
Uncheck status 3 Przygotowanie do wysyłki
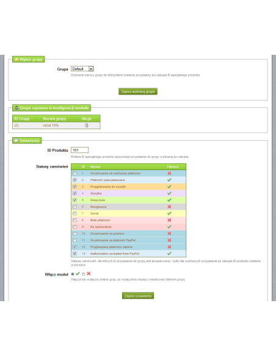(x=74, y=187)
